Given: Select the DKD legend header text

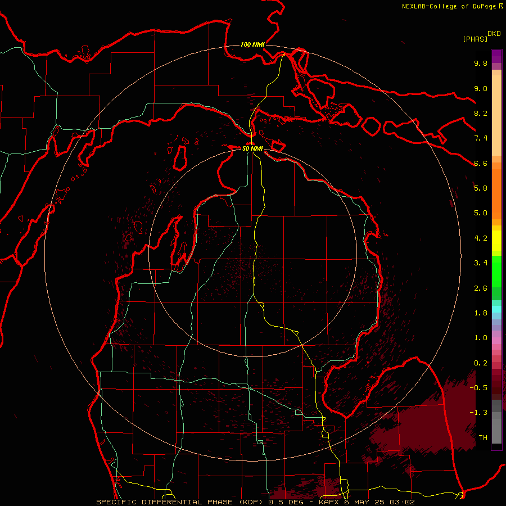Looking at the screenshot, I should (x=494, y=34).
